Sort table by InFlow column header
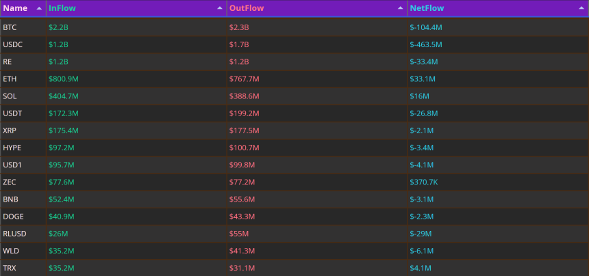Image resolution: width=589 pixels, height=276 pixels. [136, 8]
